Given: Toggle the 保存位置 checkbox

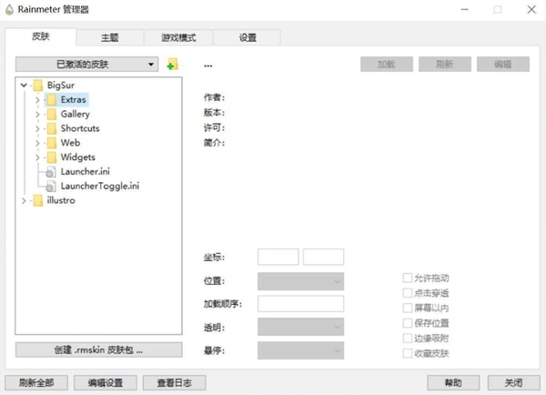Looking at the screenshot, I should (x=408, y=323).
